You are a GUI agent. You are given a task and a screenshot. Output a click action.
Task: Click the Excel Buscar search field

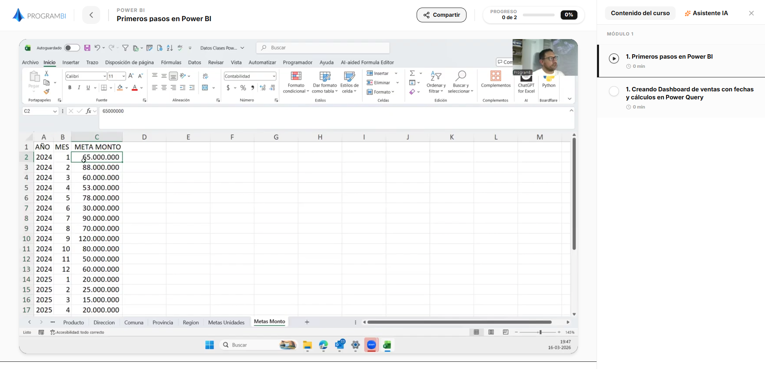[x=323, y=48]
